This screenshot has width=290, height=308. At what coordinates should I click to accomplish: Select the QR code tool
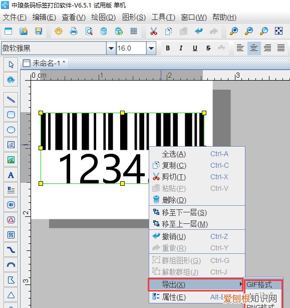(x=11, y=235)
